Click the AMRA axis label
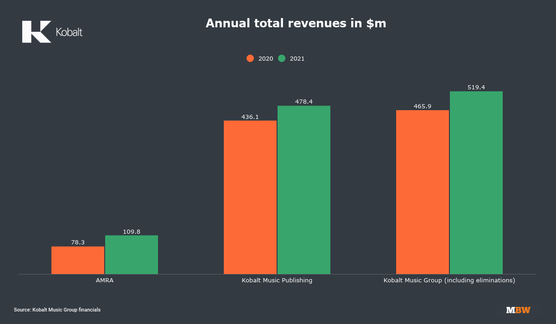Screen dimensions: 556x324 pos(104,280)
